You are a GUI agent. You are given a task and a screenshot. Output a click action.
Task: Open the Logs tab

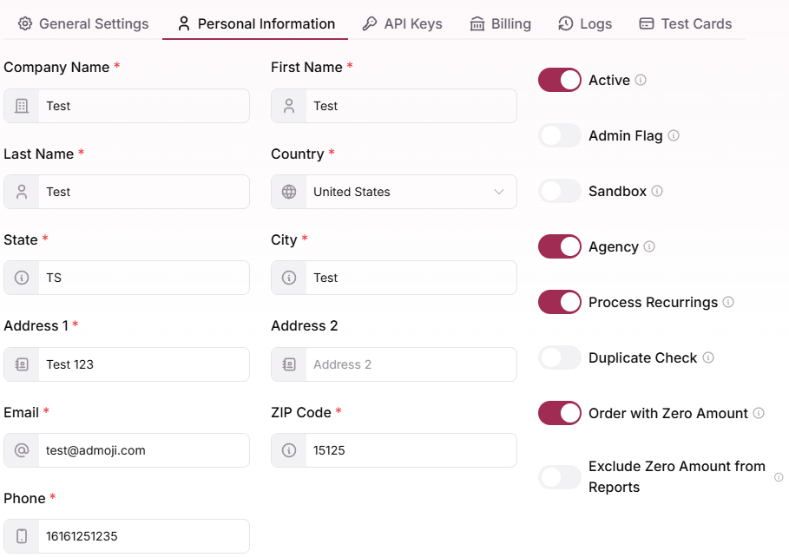pyautogui.click(x=585, y=23)
